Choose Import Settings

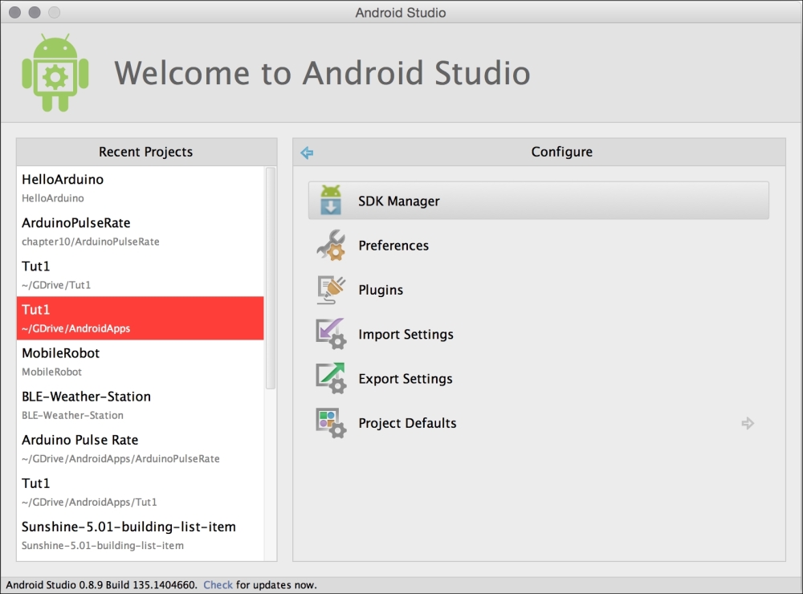(x=538, y=334)
